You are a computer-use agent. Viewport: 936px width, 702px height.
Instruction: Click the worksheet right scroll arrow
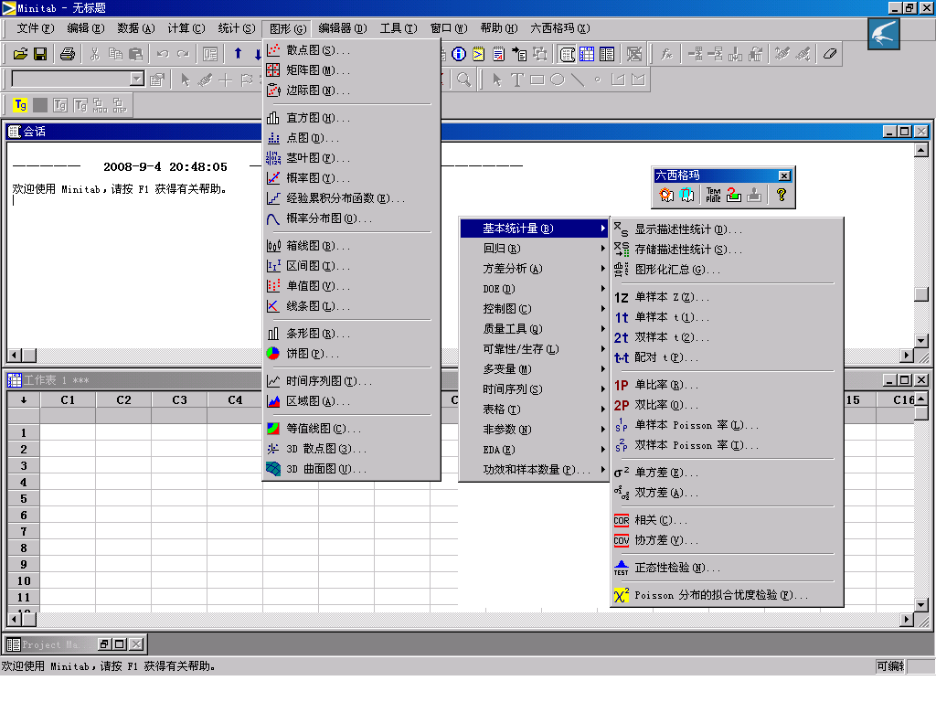907,620
